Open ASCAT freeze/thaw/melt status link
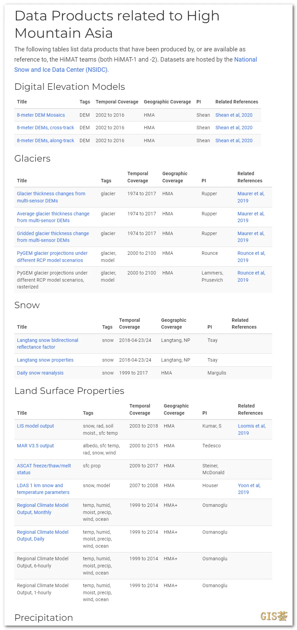This screenshot has height=630, width=297. pyautogui.click(x=44, y=469)
